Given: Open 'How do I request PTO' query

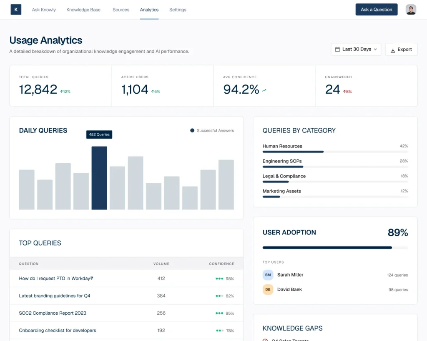Looking at the screenshot, I should tap(56, 279).
